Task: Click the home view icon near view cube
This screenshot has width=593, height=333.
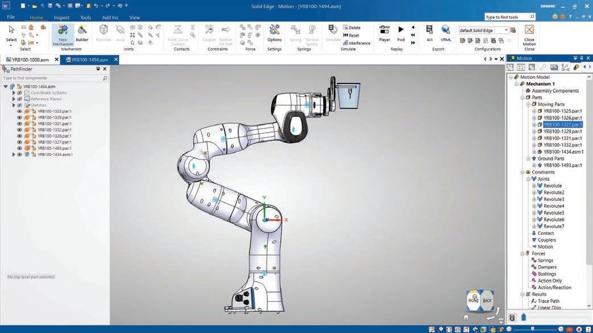Action: (x=466, y=317)
